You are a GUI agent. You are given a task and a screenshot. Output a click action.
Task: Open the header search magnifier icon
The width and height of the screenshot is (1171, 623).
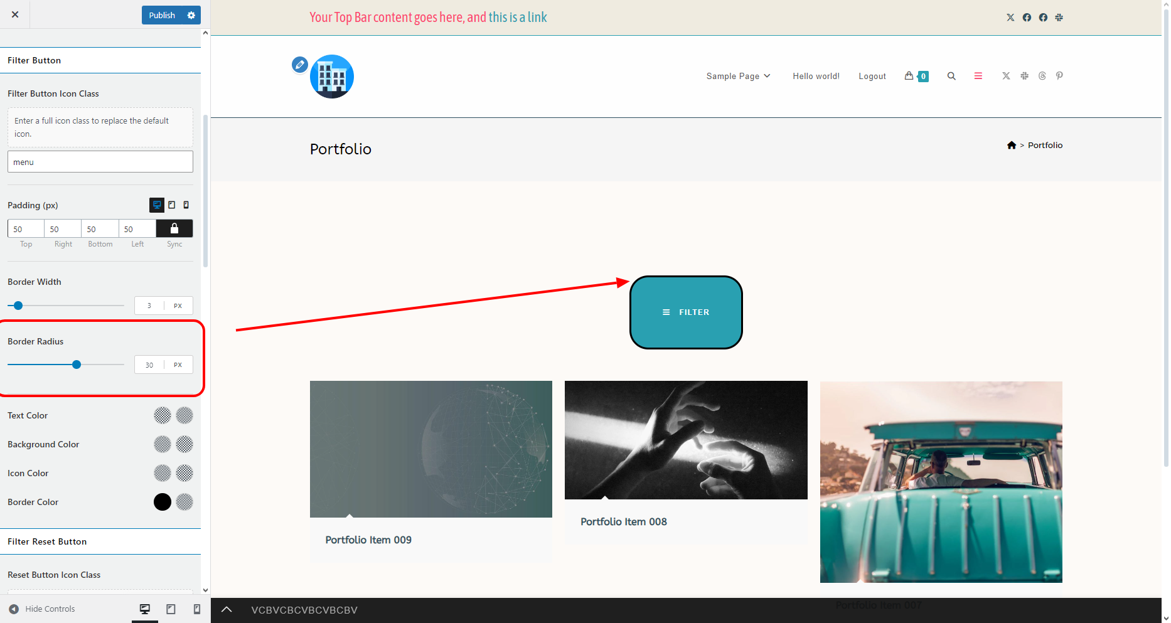[x=951, y=76]
